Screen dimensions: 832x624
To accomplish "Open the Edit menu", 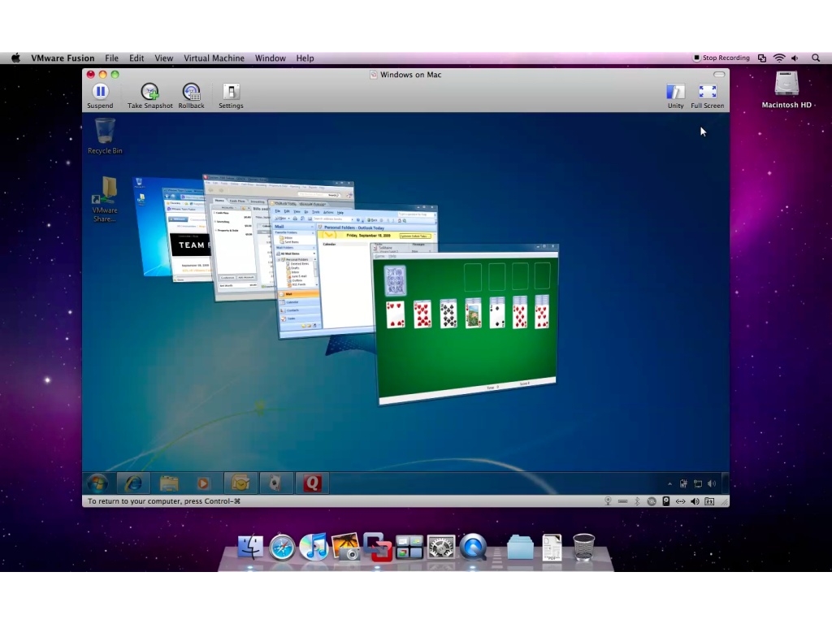I will tap(136, 58).
